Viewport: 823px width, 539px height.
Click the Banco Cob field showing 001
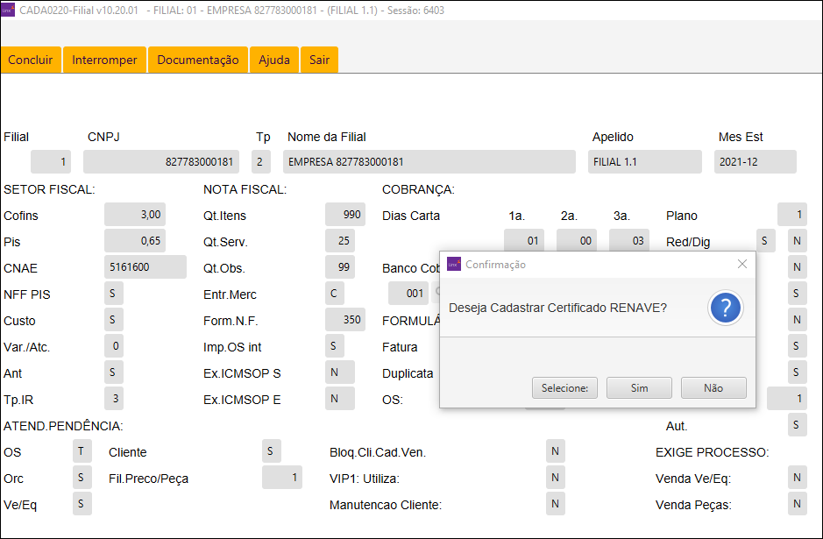tap(408, 293)
